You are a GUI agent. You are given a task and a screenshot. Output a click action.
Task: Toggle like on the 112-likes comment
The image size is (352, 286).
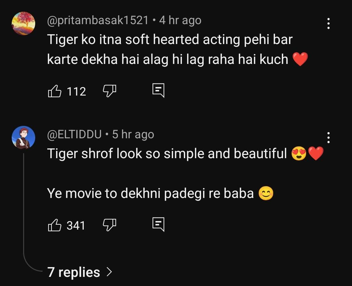pos(55,91)
